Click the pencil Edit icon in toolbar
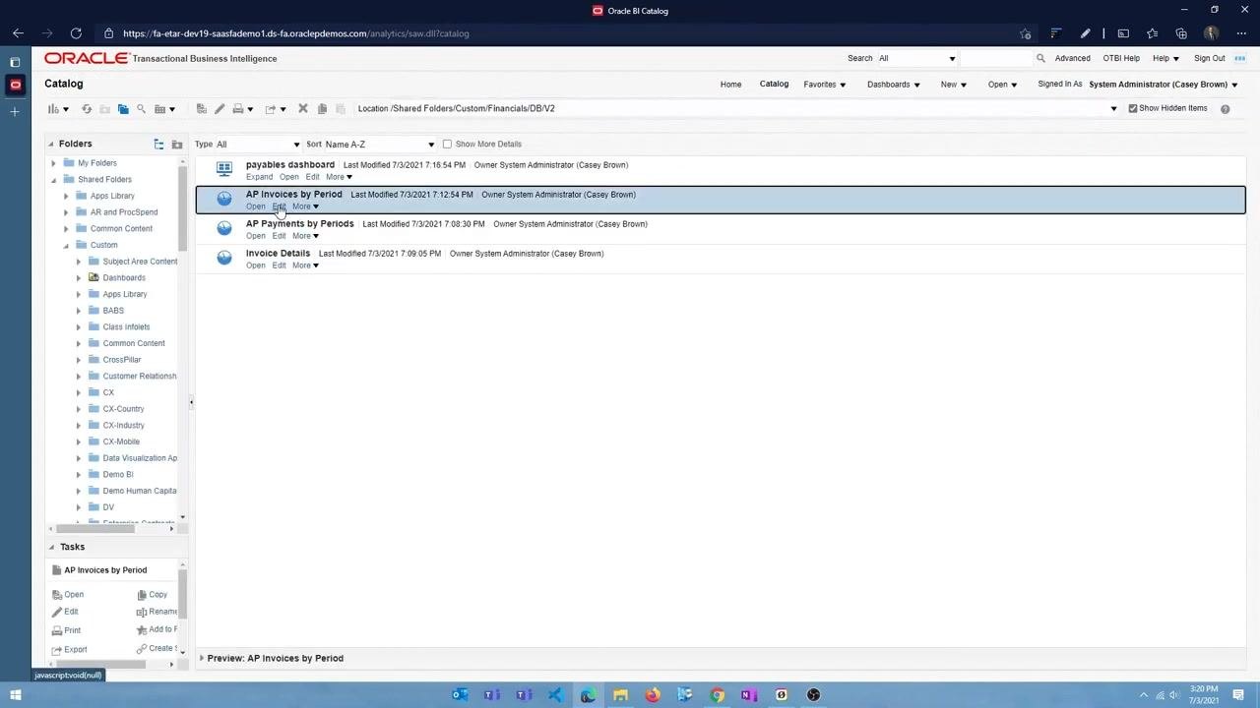 220,109
